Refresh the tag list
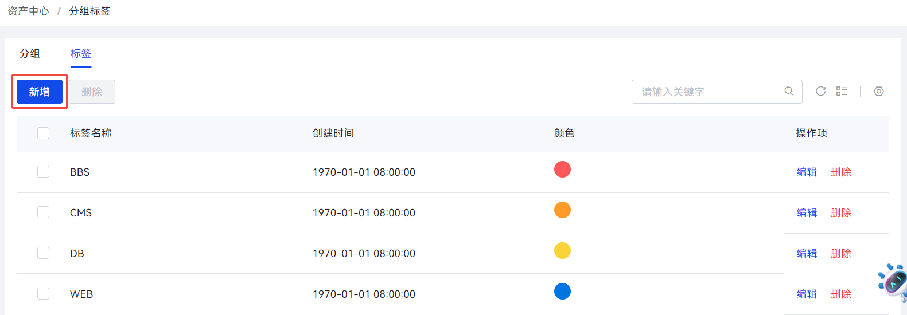The image size is (907, 315). pos(821,92)
